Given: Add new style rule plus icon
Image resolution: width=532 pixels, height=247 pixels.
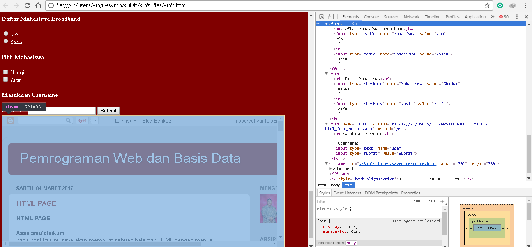Looking at the screenshot, I should pyautogui.click(x=442, y=201).
